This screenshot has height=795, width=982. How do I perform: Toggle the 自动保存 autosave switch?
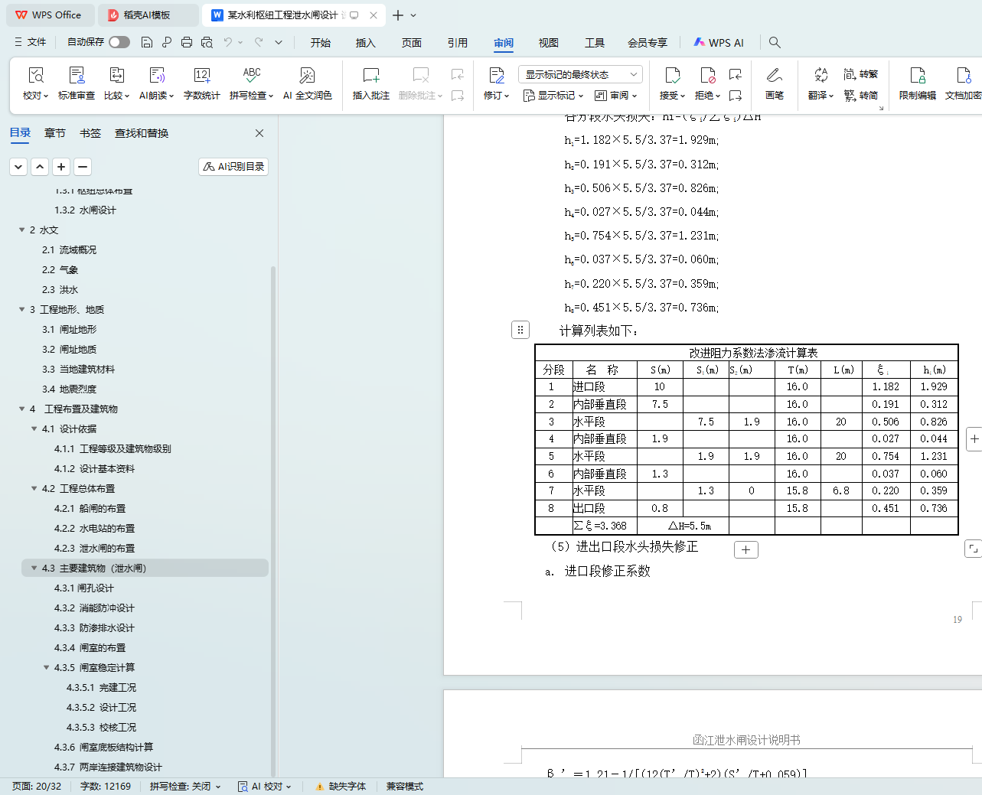(119, 42)
